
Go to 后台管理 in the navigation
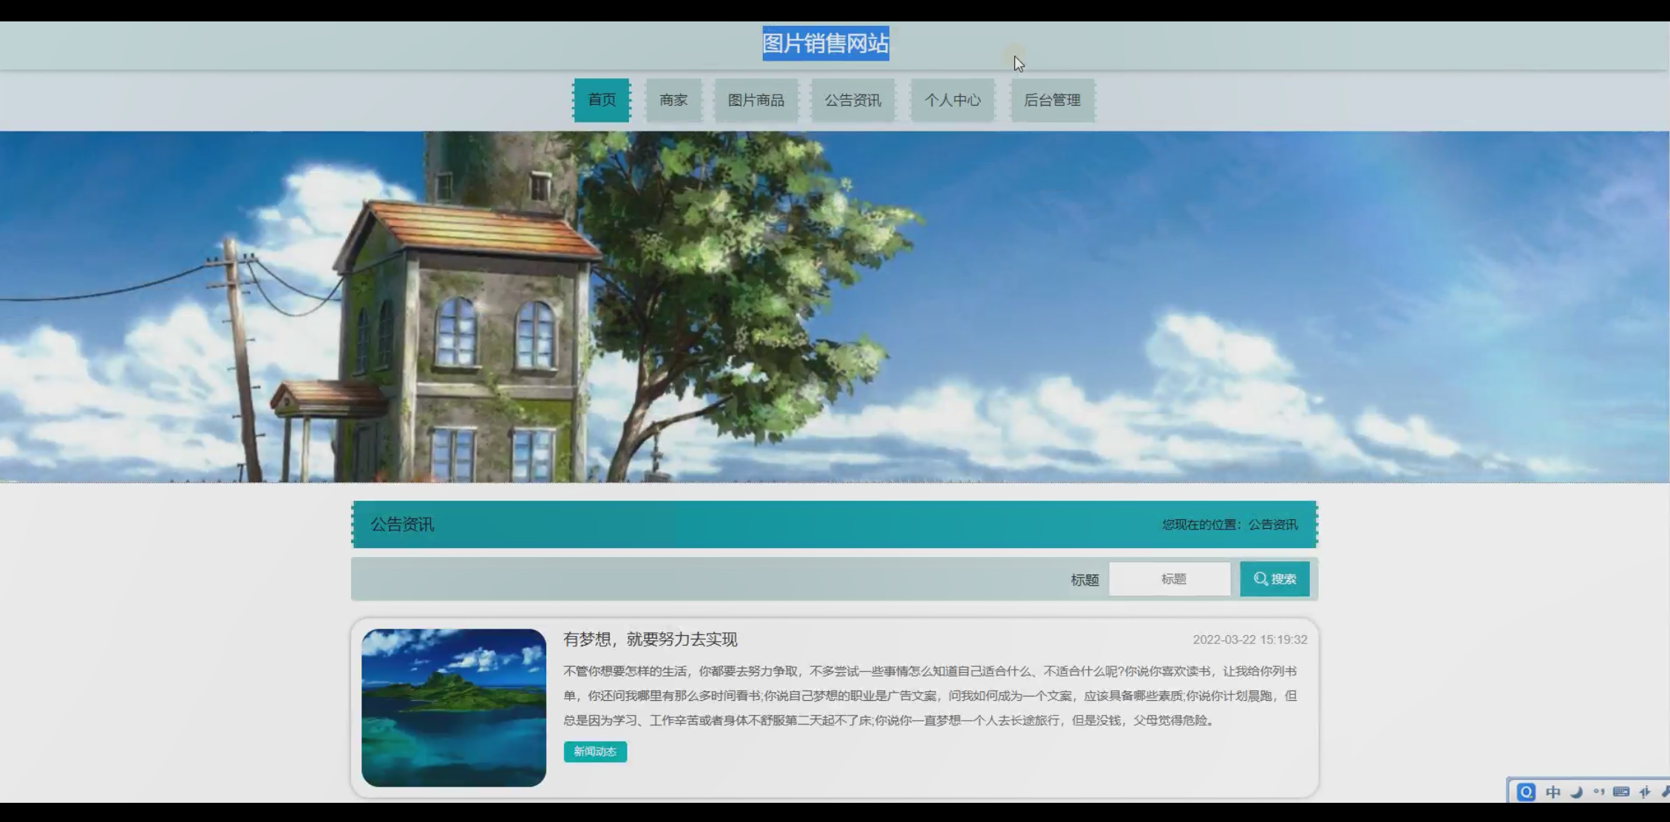click(x=1052, y=100)
